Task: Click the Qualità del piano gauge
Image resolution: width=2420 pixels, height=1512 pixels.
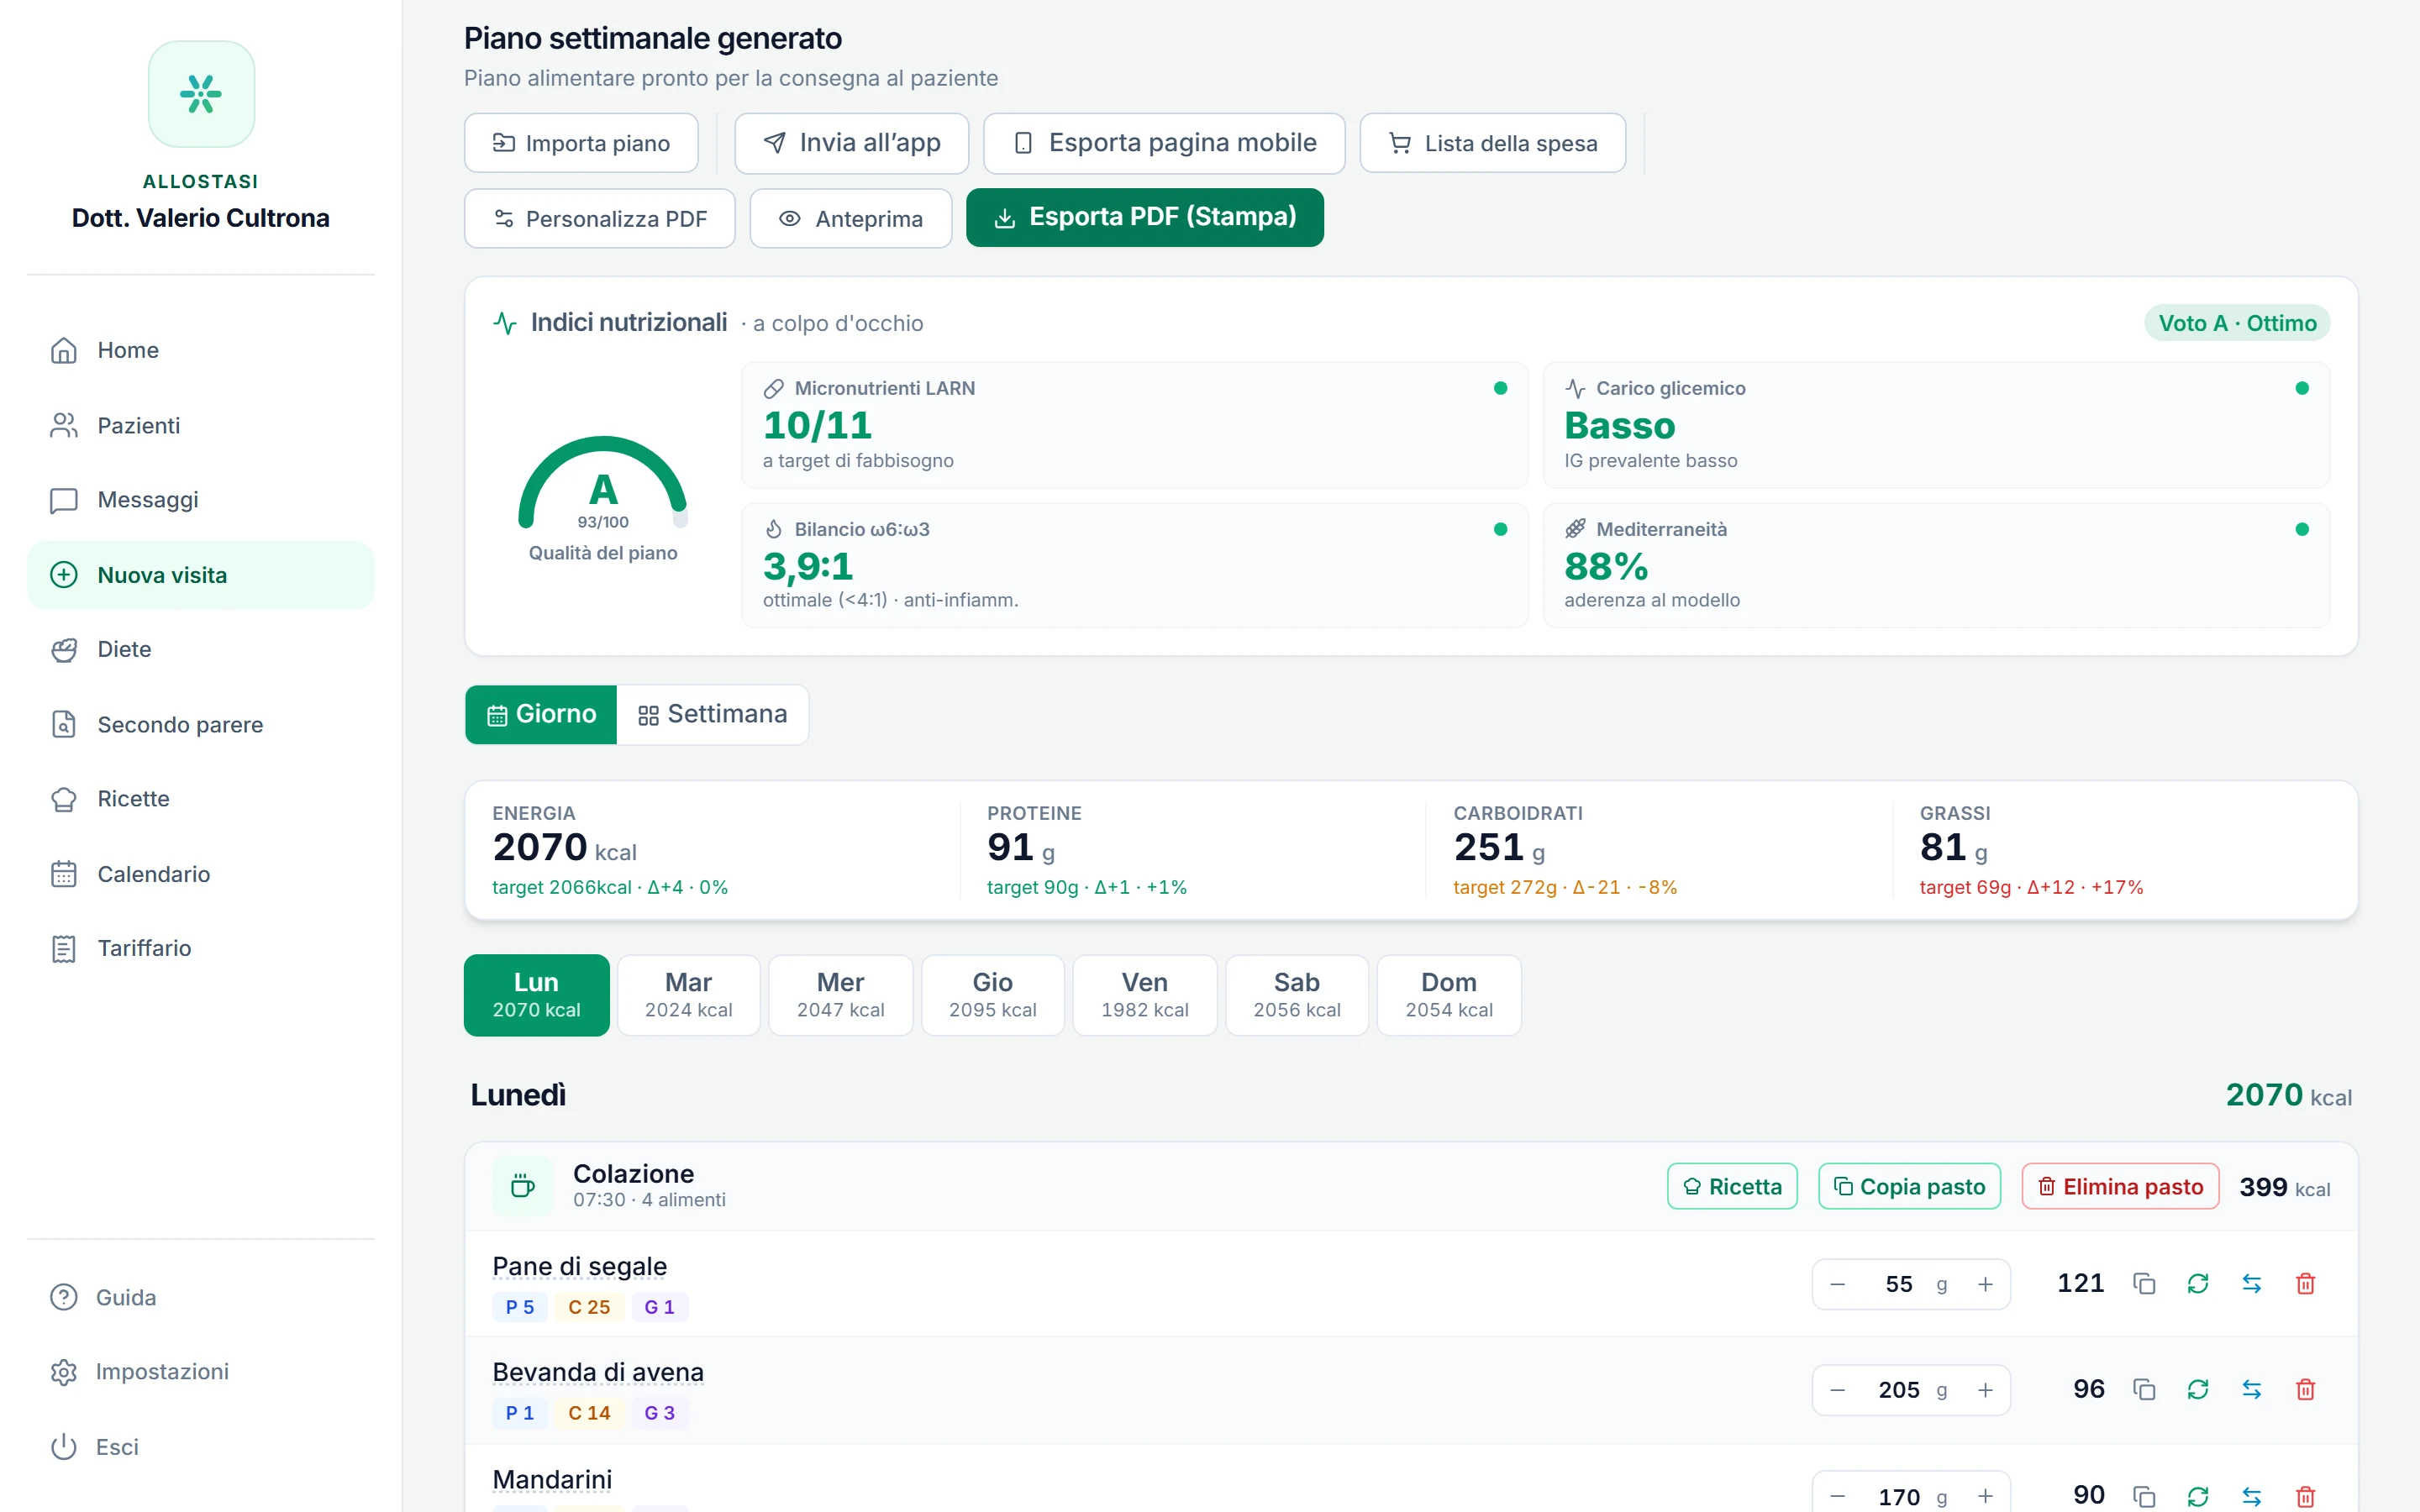Action: 603,498
